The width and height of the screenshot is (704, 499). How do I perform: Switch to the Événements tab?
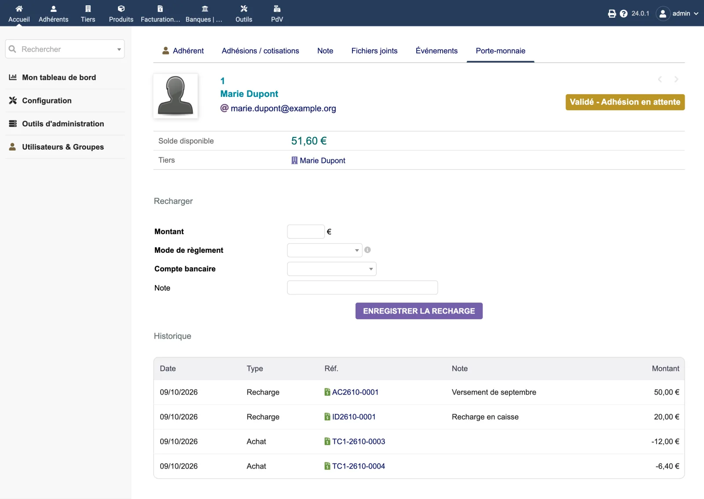(x=436, y=51)
